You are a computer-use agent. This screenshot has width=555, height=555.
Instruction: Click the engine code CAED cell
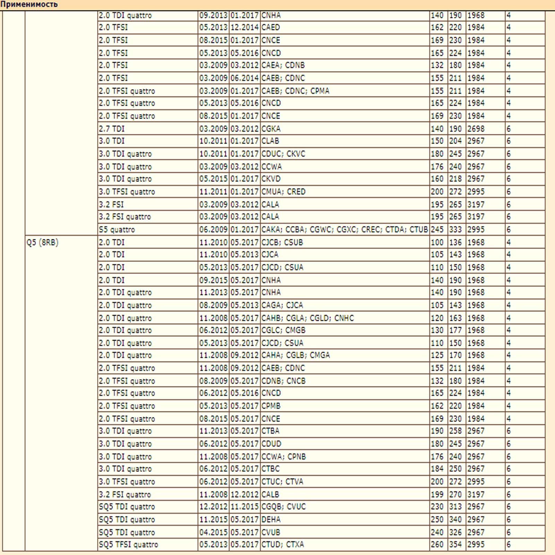271,27
